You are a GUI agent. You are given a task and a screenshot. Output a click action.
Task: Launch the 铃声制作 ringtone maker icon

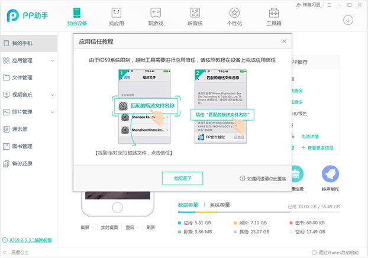tap(330, 174)
